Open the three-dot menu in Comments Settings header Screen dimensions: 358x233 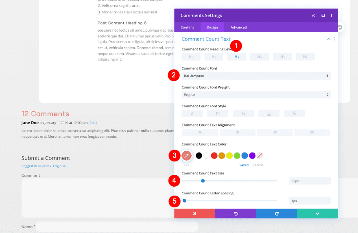(331, 15)
